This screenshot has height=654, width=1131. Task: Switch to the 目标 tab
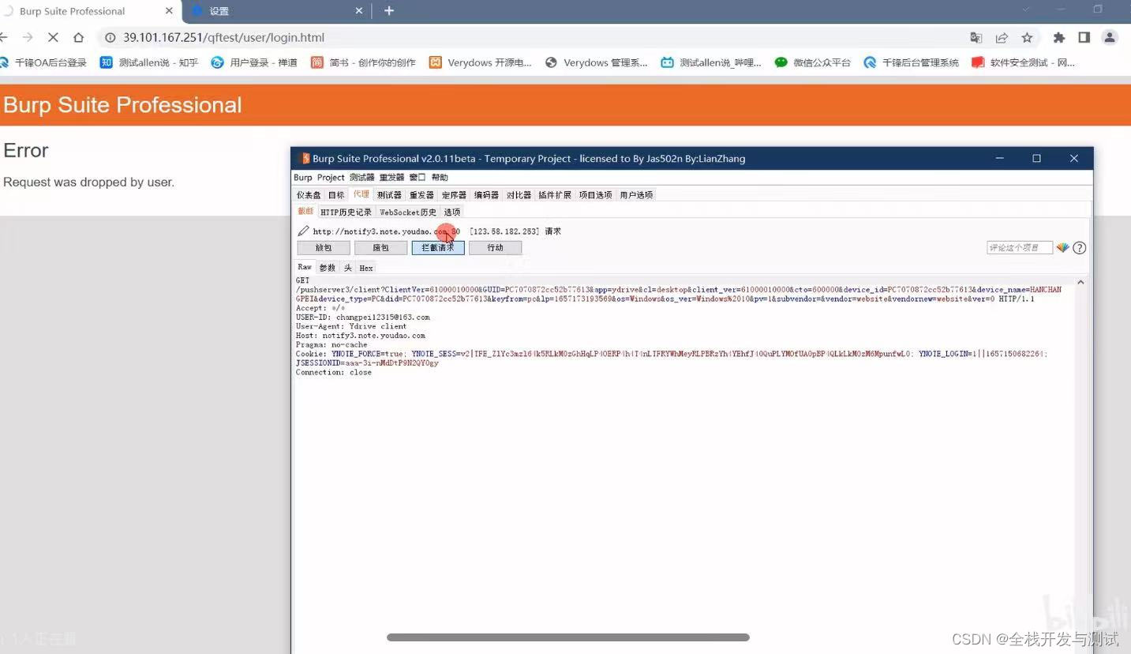(x=336, y=195)
